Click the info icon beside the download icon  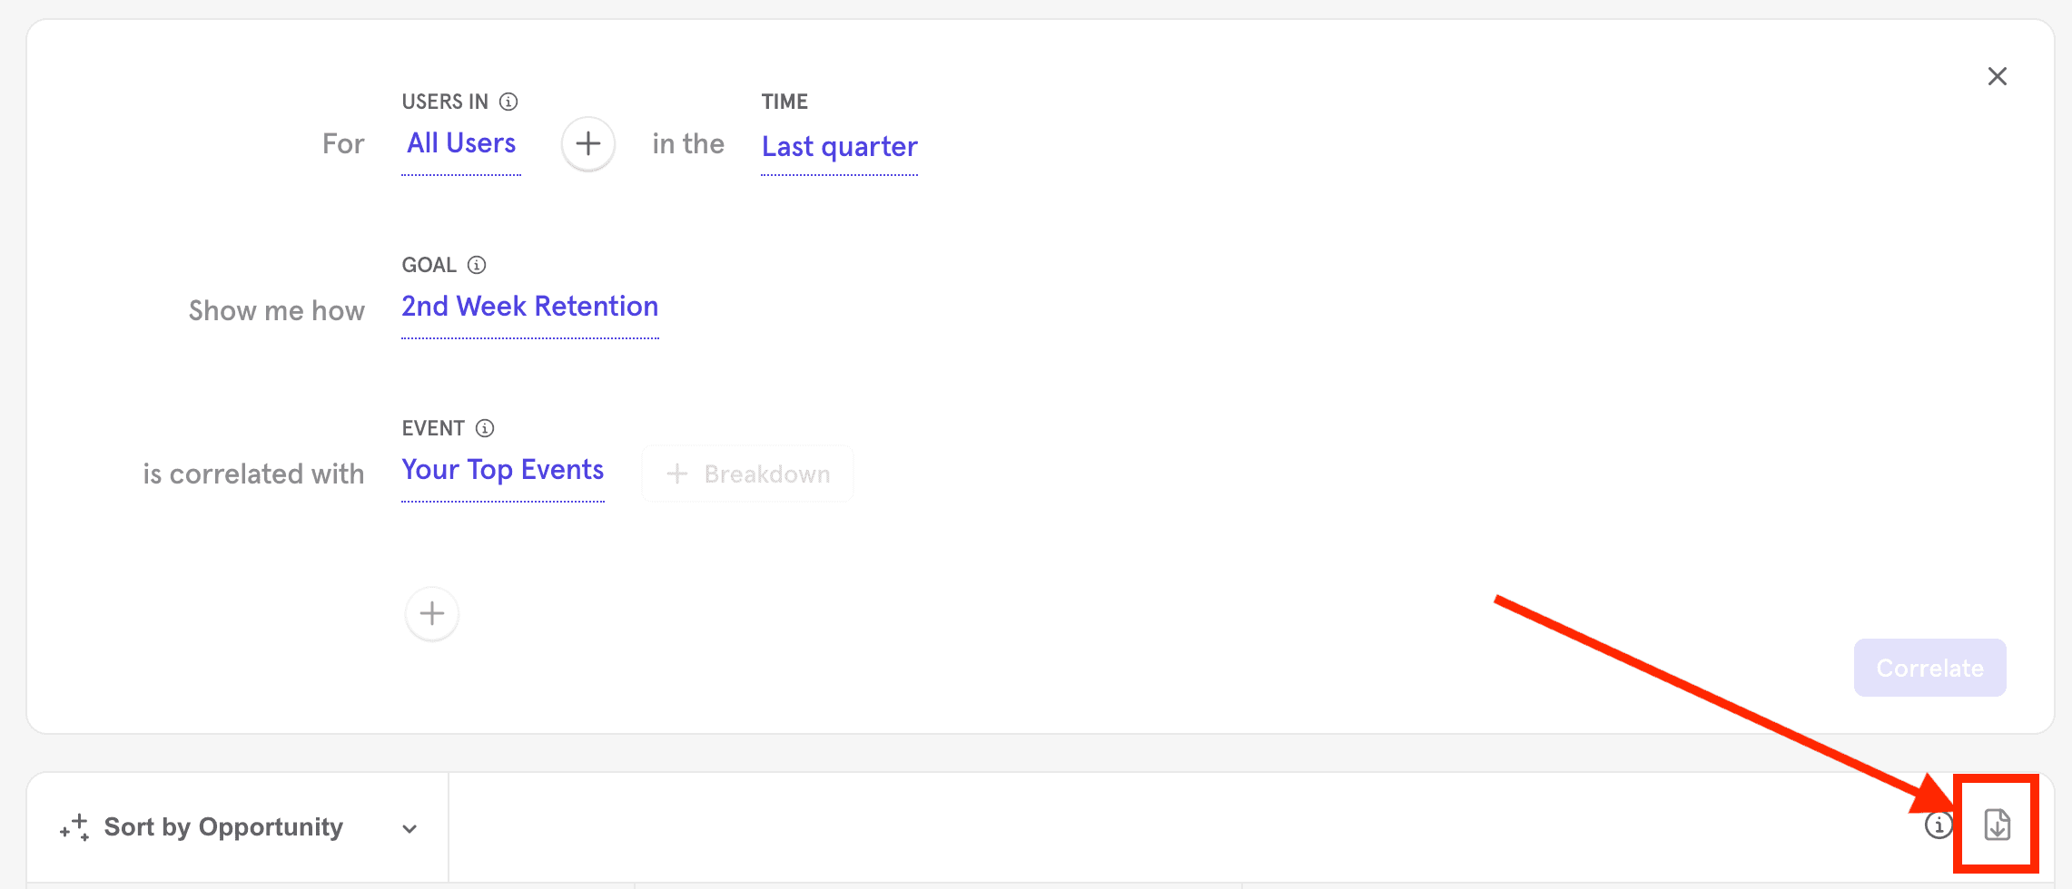(1938, 825)
